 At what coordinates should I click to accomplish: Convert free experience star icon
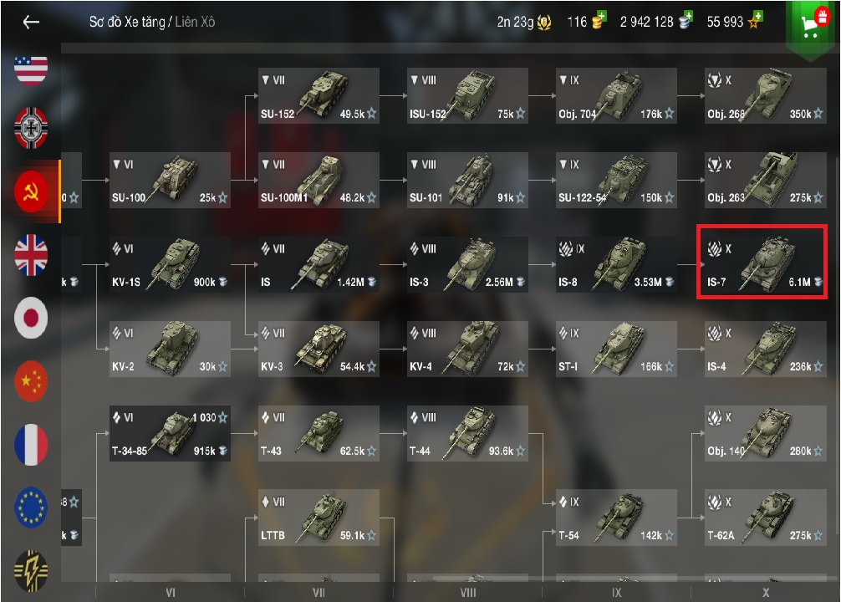click(x=755, y=20)
